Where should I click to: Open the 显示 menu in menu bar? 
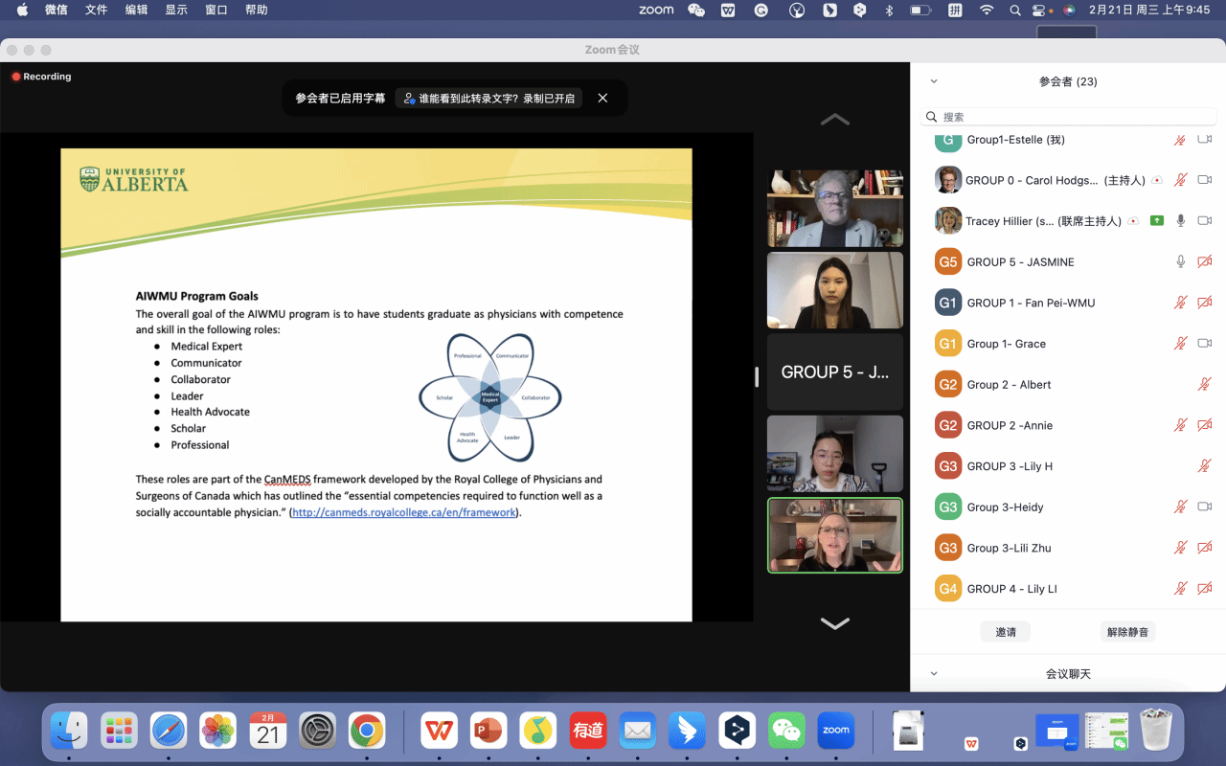pos(176,10)
